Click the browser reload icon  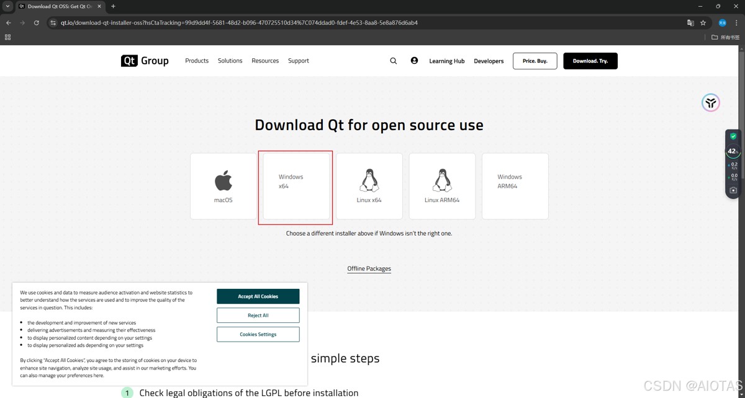pos(37,23)
